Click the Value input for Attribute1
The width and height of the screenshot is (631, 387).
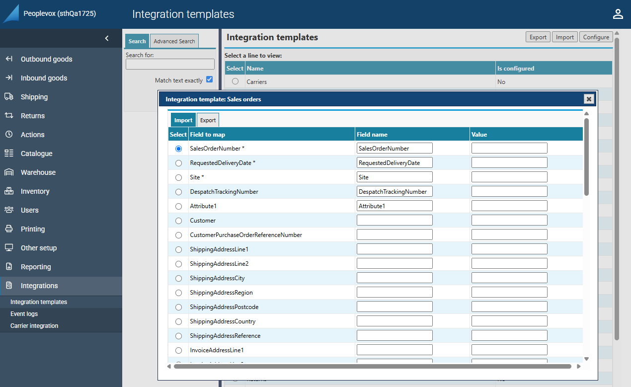pyautogui.click(x=509, y=206)
